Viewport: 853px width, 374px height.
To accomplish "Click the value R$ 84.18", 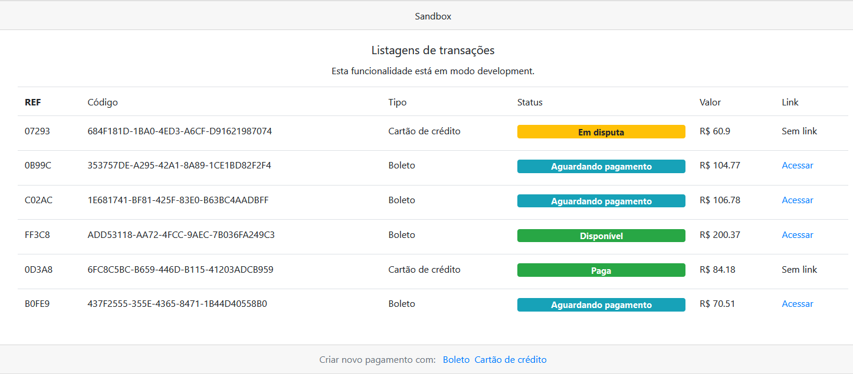I will tap(717, 270).
